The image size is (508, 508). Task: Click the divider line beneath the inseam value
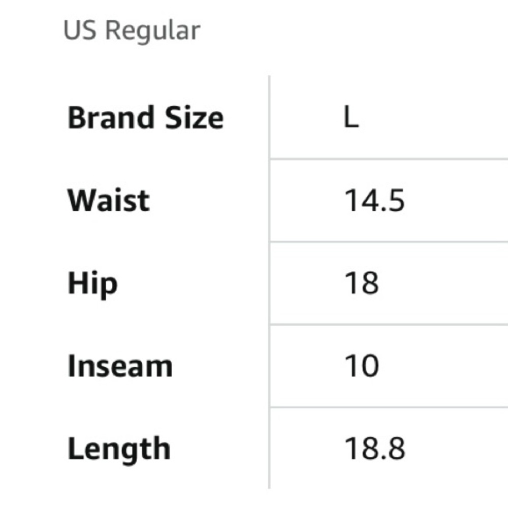[389, 407]
